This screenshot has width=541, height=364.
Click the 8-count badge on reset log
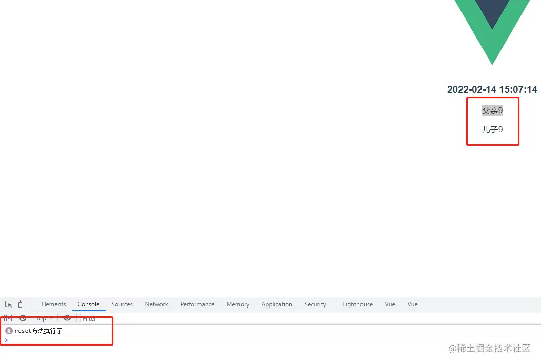point(9,331)
